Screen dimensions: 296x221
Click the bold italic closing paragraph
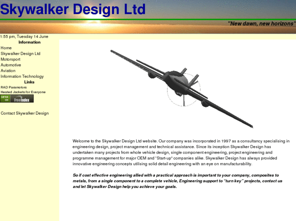pos(178,181)
